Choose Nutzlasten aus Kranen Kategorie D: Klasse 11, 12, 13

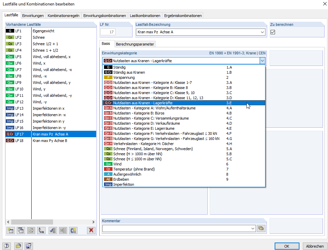coord(184,98)
